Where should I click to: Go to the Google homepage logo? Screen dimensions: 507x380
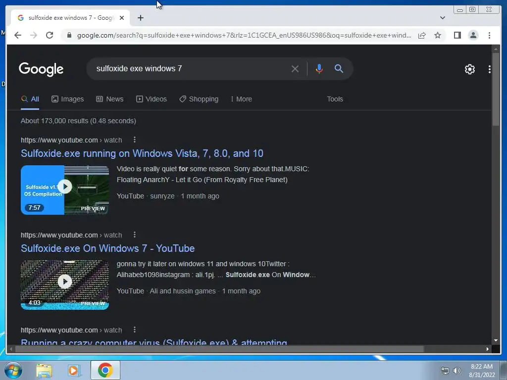click(x=41, y=69)
